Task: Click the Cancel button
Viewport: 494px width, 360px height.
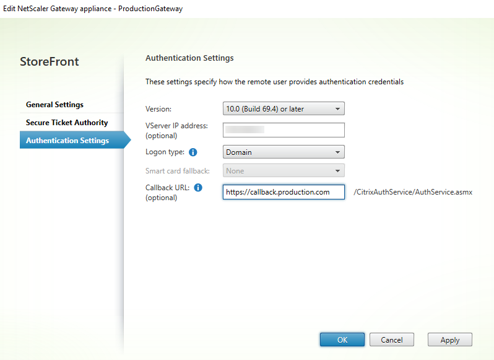Action: [391, 340]
